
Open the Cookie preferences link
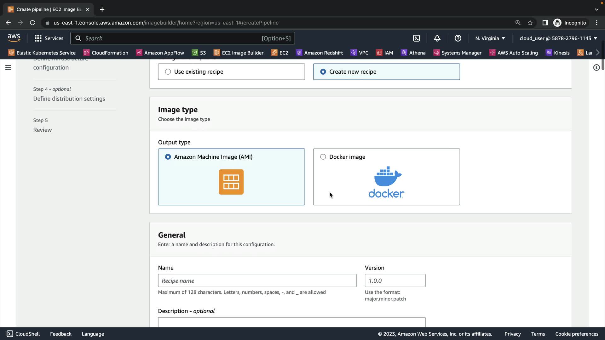click(x=577, y=334)
